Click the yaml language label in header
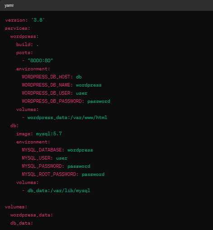The width and height of the screenshot is (213, 230). point(9,5)
